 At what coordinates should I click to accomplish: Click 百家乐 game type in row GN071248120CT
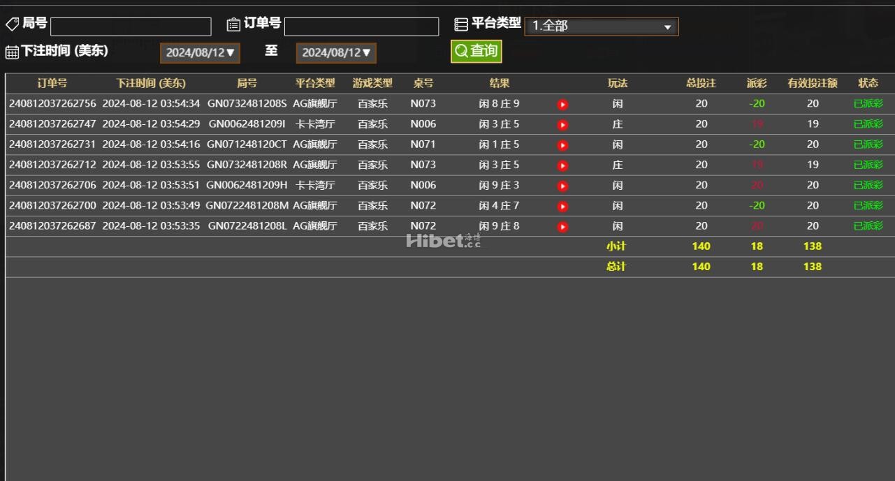[372, 145]
